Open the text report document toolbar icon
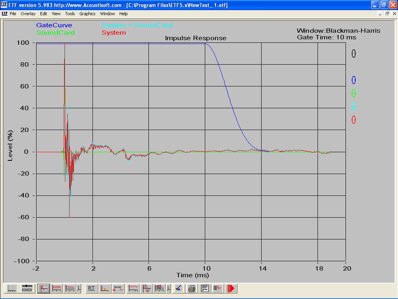398x299 pixels. coord(205,288)
